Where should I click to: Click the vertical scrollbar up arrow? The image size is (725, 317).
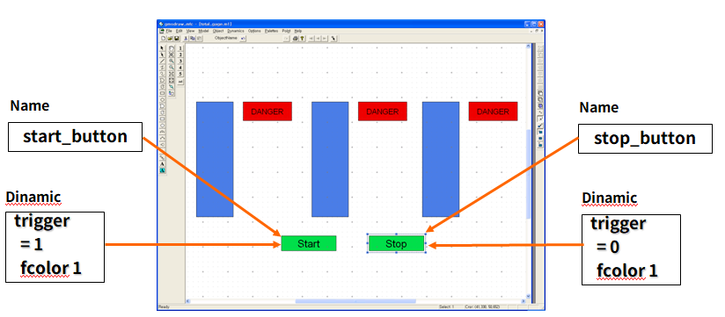529,46
